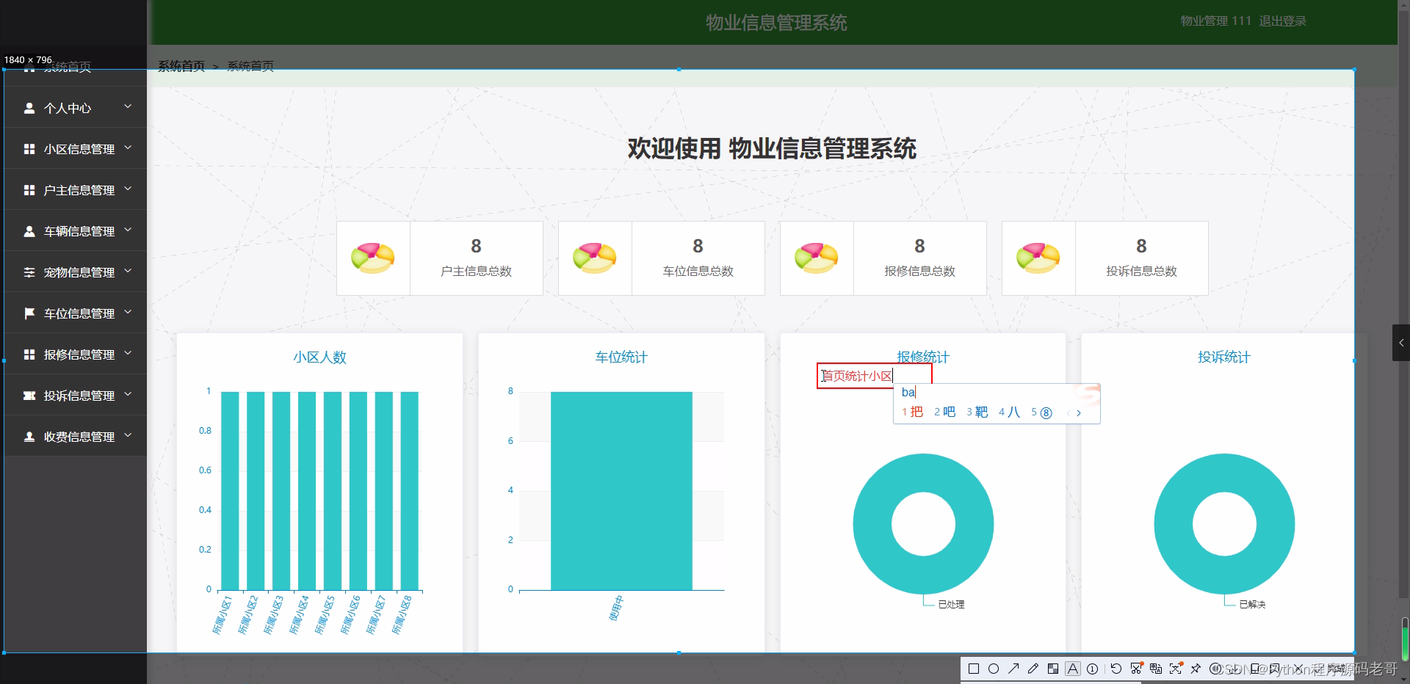This screenshot has width=1410, height=684.
Task: Expand the 收费信息管理 chevron
Action: 128,436
